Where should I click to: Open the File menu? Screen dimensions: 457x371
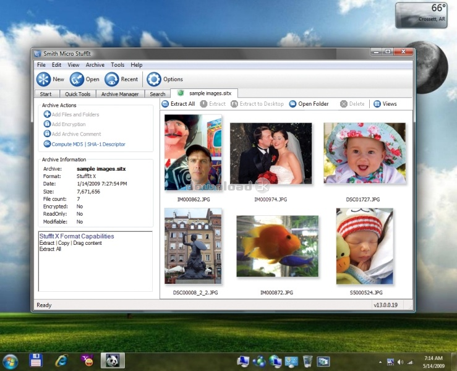[41, 65]
